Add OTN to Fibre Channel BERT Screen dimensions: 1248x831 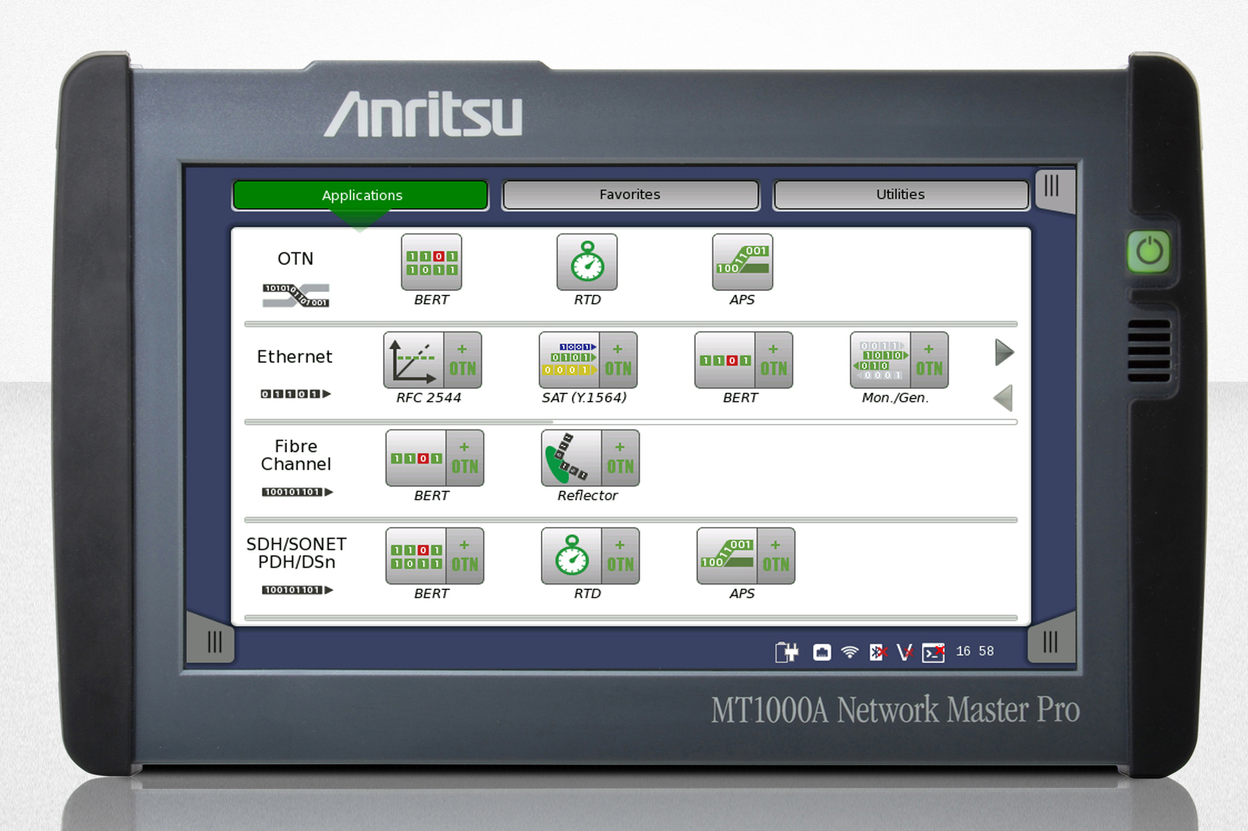coord(465,458)
